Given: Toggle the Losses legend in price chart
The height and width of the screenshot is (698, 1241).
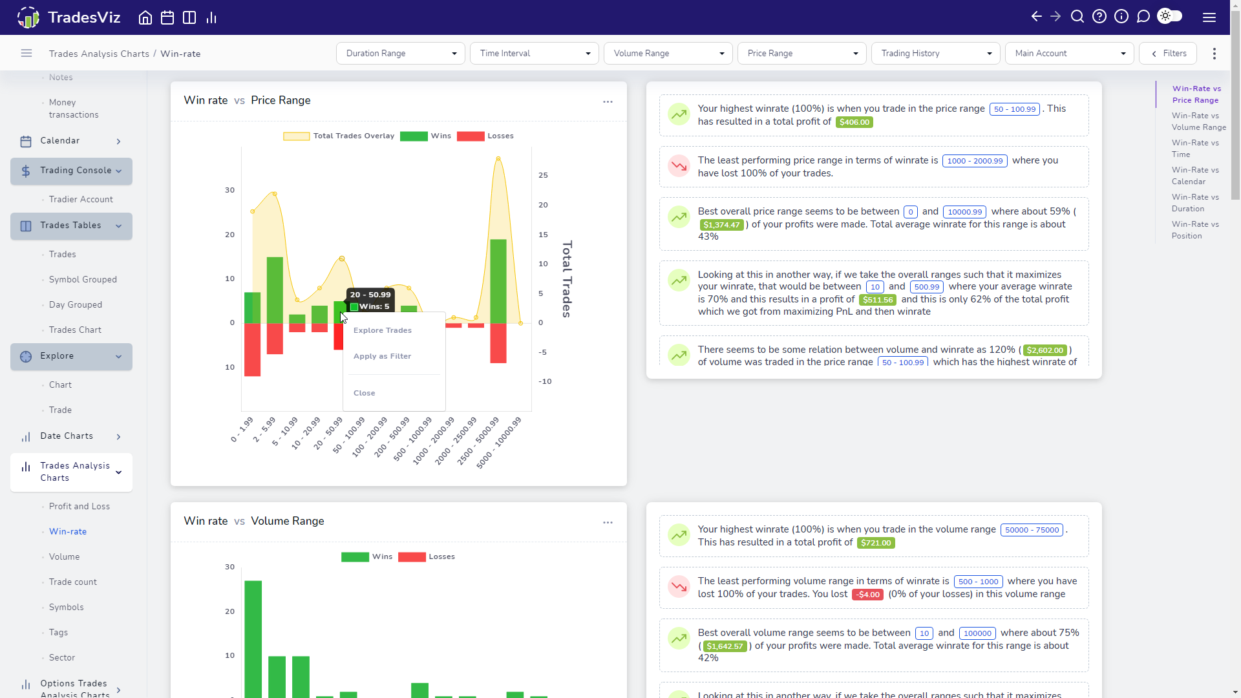Looking at the screenshot, I should click(485, 136).
